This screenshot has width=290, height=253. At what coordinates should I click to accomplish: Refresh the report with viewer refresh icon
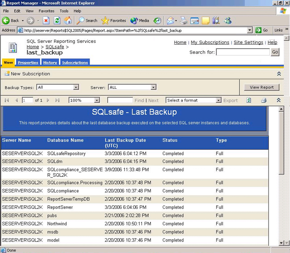249,100
